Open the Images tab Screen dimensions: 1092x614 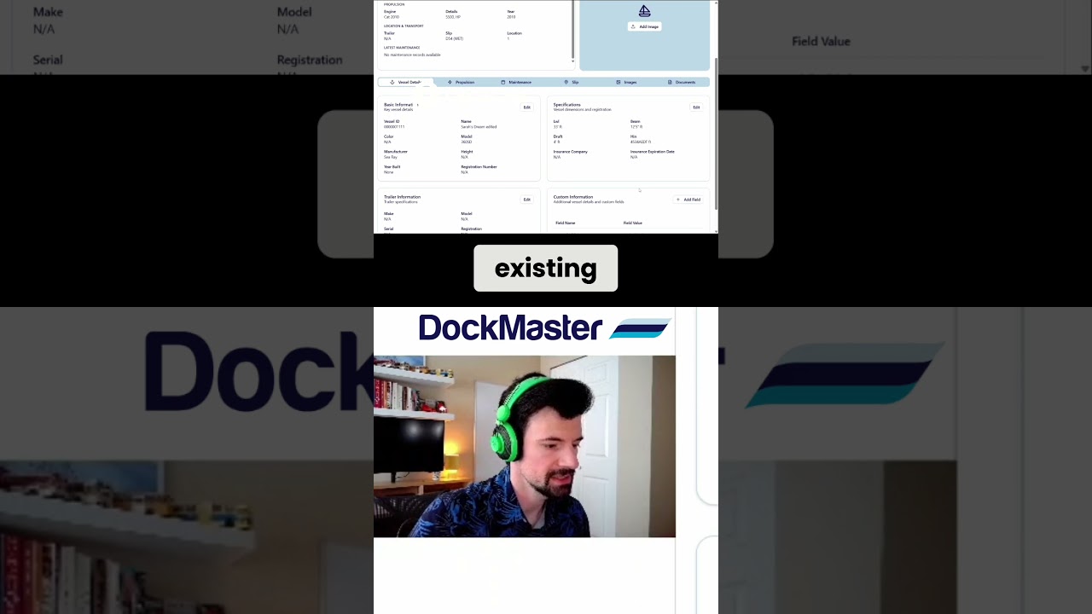[626, 83]
